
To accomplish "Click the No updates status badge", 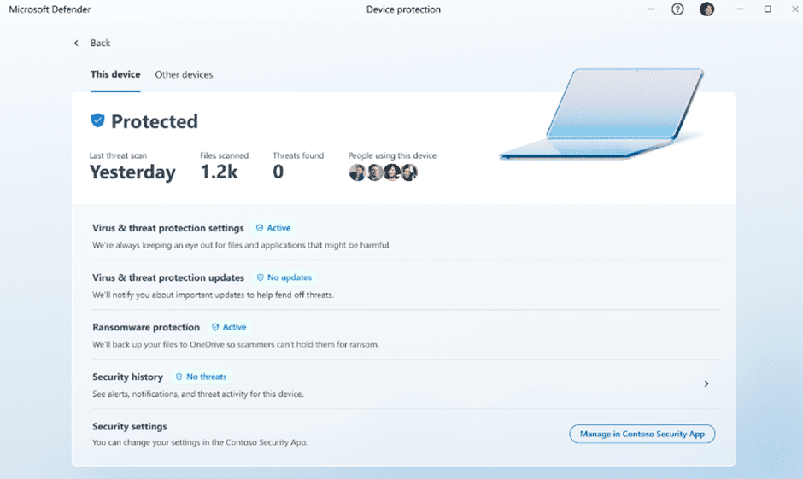I will pos(284,277).
